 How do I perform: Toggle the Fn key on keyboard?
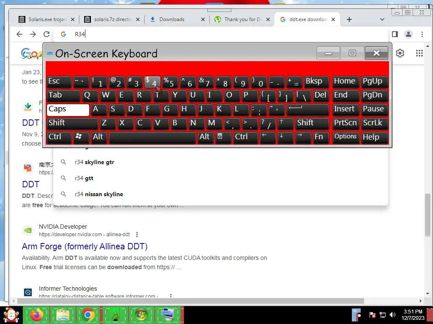coord(321,138)
